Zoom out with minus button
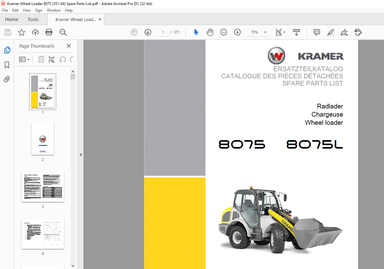Viewport: 384px width, 269px height. [x=224, y=32]
